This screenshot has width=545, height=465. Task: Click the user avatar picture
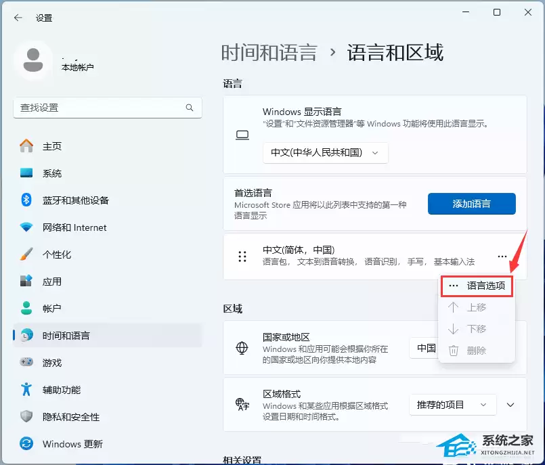(33, 60)
